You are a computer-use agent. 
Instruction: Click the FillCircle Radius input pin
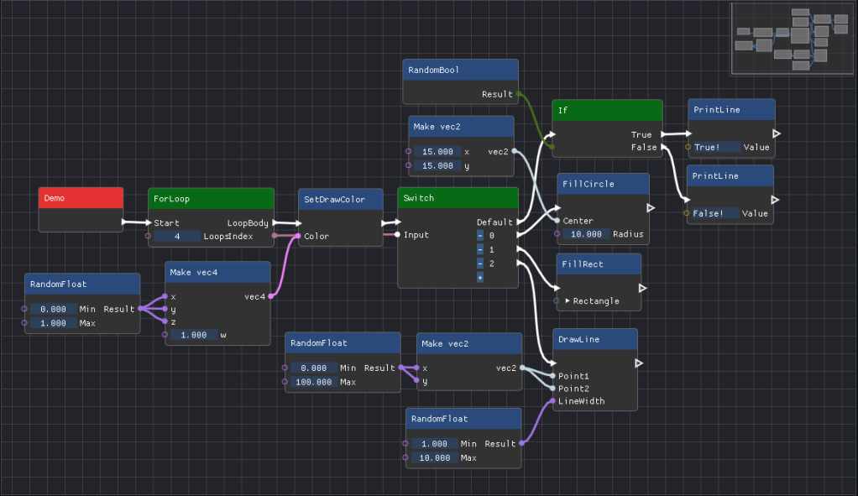pyautogui.click(x=557, y=234)
